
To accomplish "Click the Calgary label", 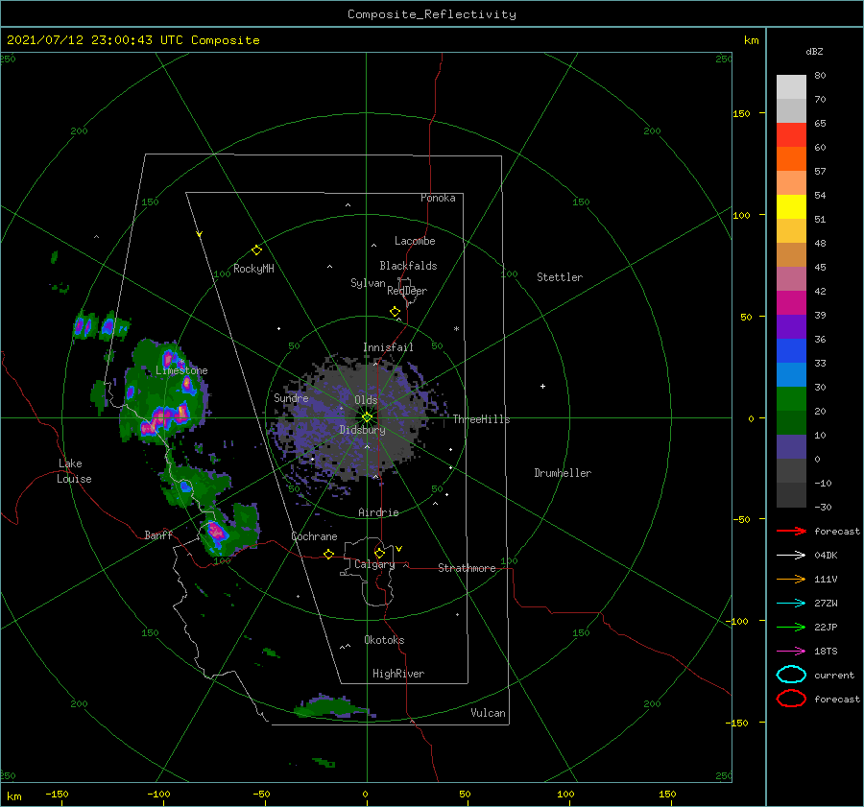I will pos(374,564).
